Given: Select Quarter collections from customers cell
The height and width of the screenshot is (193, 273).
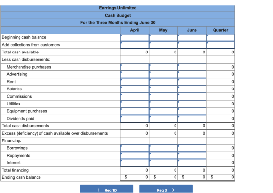Looking at the screenshot, I should (220, 45).
